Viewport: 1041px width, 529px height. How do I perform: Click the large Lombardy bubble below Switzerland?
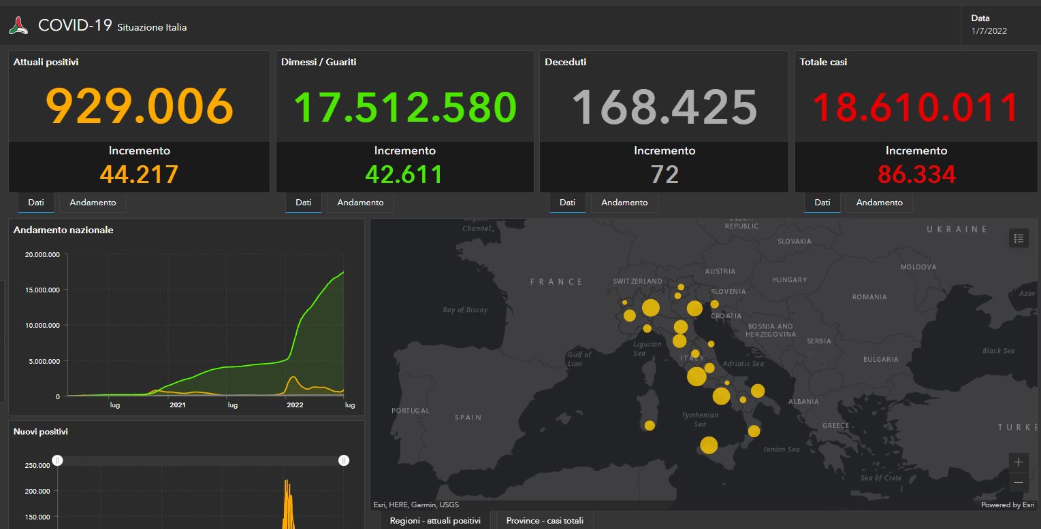(650, 308)
